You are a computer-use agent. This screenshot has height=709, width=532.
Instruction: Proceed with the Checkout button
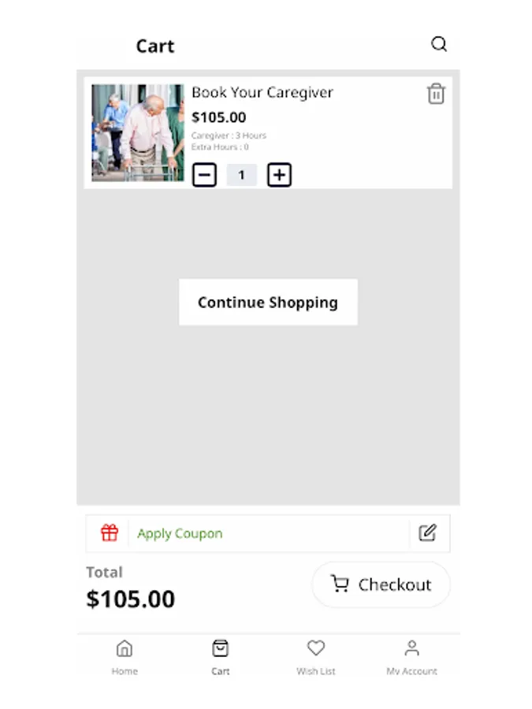coord(381,585)
